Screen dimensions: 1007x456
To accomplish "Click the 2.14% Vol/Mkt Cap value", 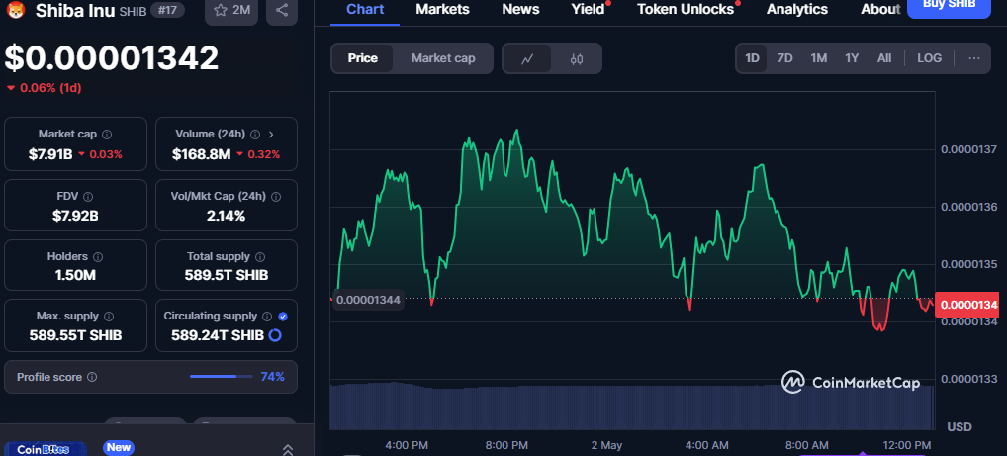I will [227, 216].
